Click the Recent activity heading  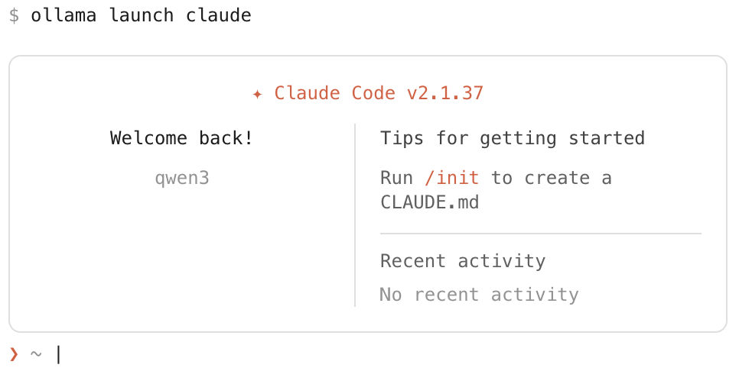(x=462, y=261)
